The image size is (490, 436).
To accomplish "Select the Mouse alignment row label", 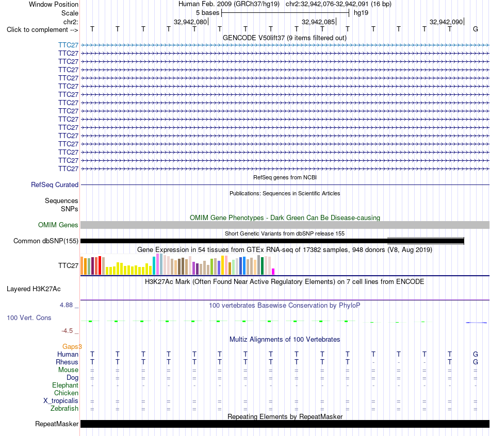I will 68,370.
